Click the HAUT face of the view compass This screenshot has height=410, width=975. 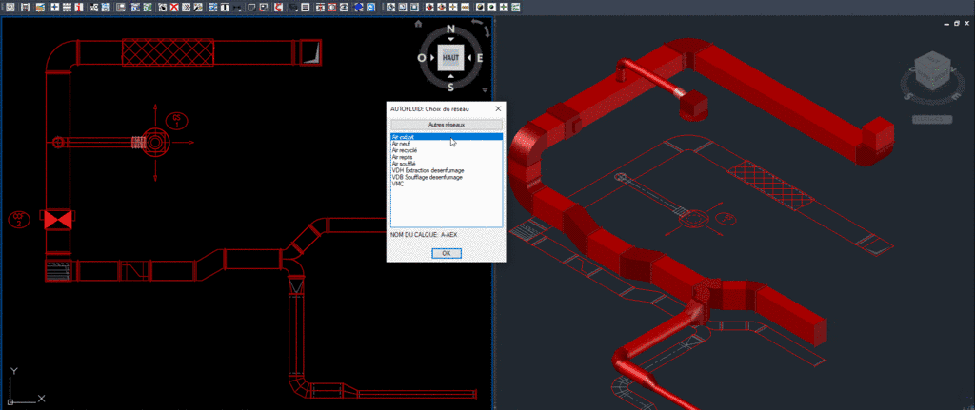[450, 57]
